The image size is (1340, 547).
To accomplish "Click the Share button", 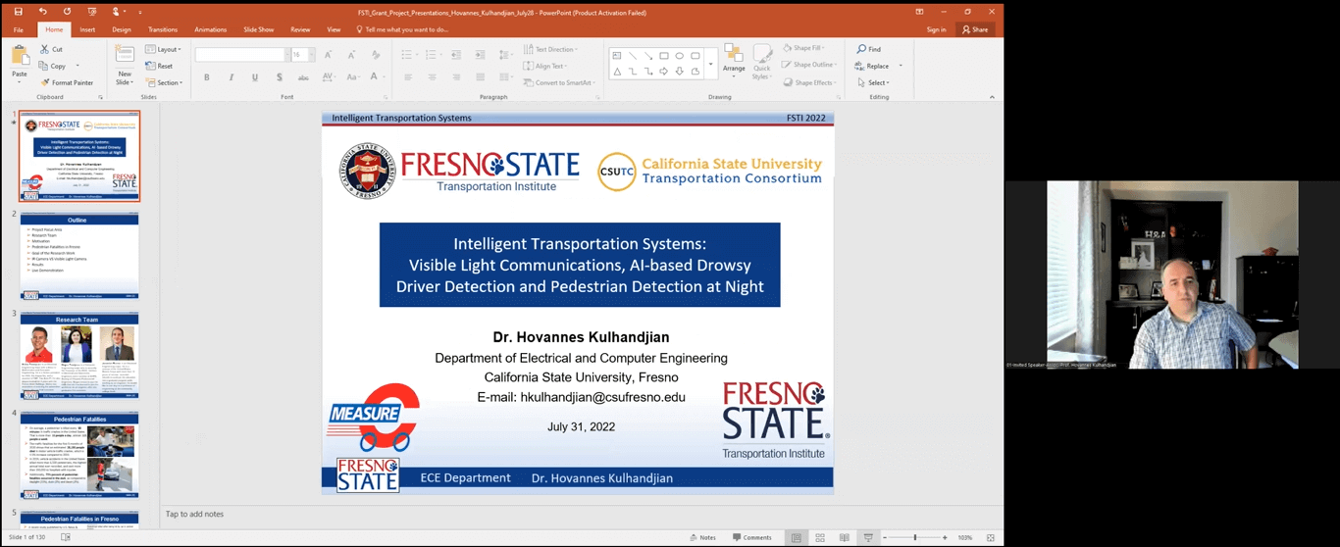I will (x=975, y=29).
